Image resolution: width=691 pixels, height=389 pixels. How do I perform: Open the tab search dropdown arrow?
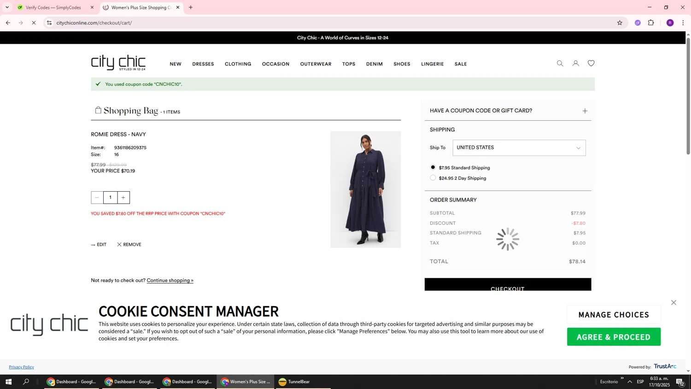pos(7,7)
